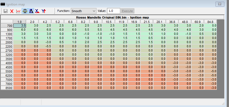Select the 84.8 column header
This screenshot has width=229, height=107.
[210, 22]
